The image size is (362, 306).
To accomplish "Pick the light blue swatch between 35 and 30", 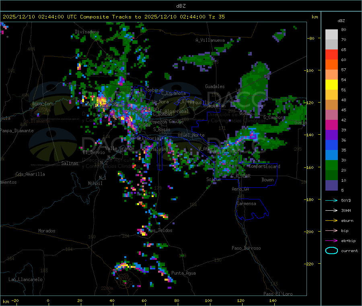I will (x=331, y=155).
